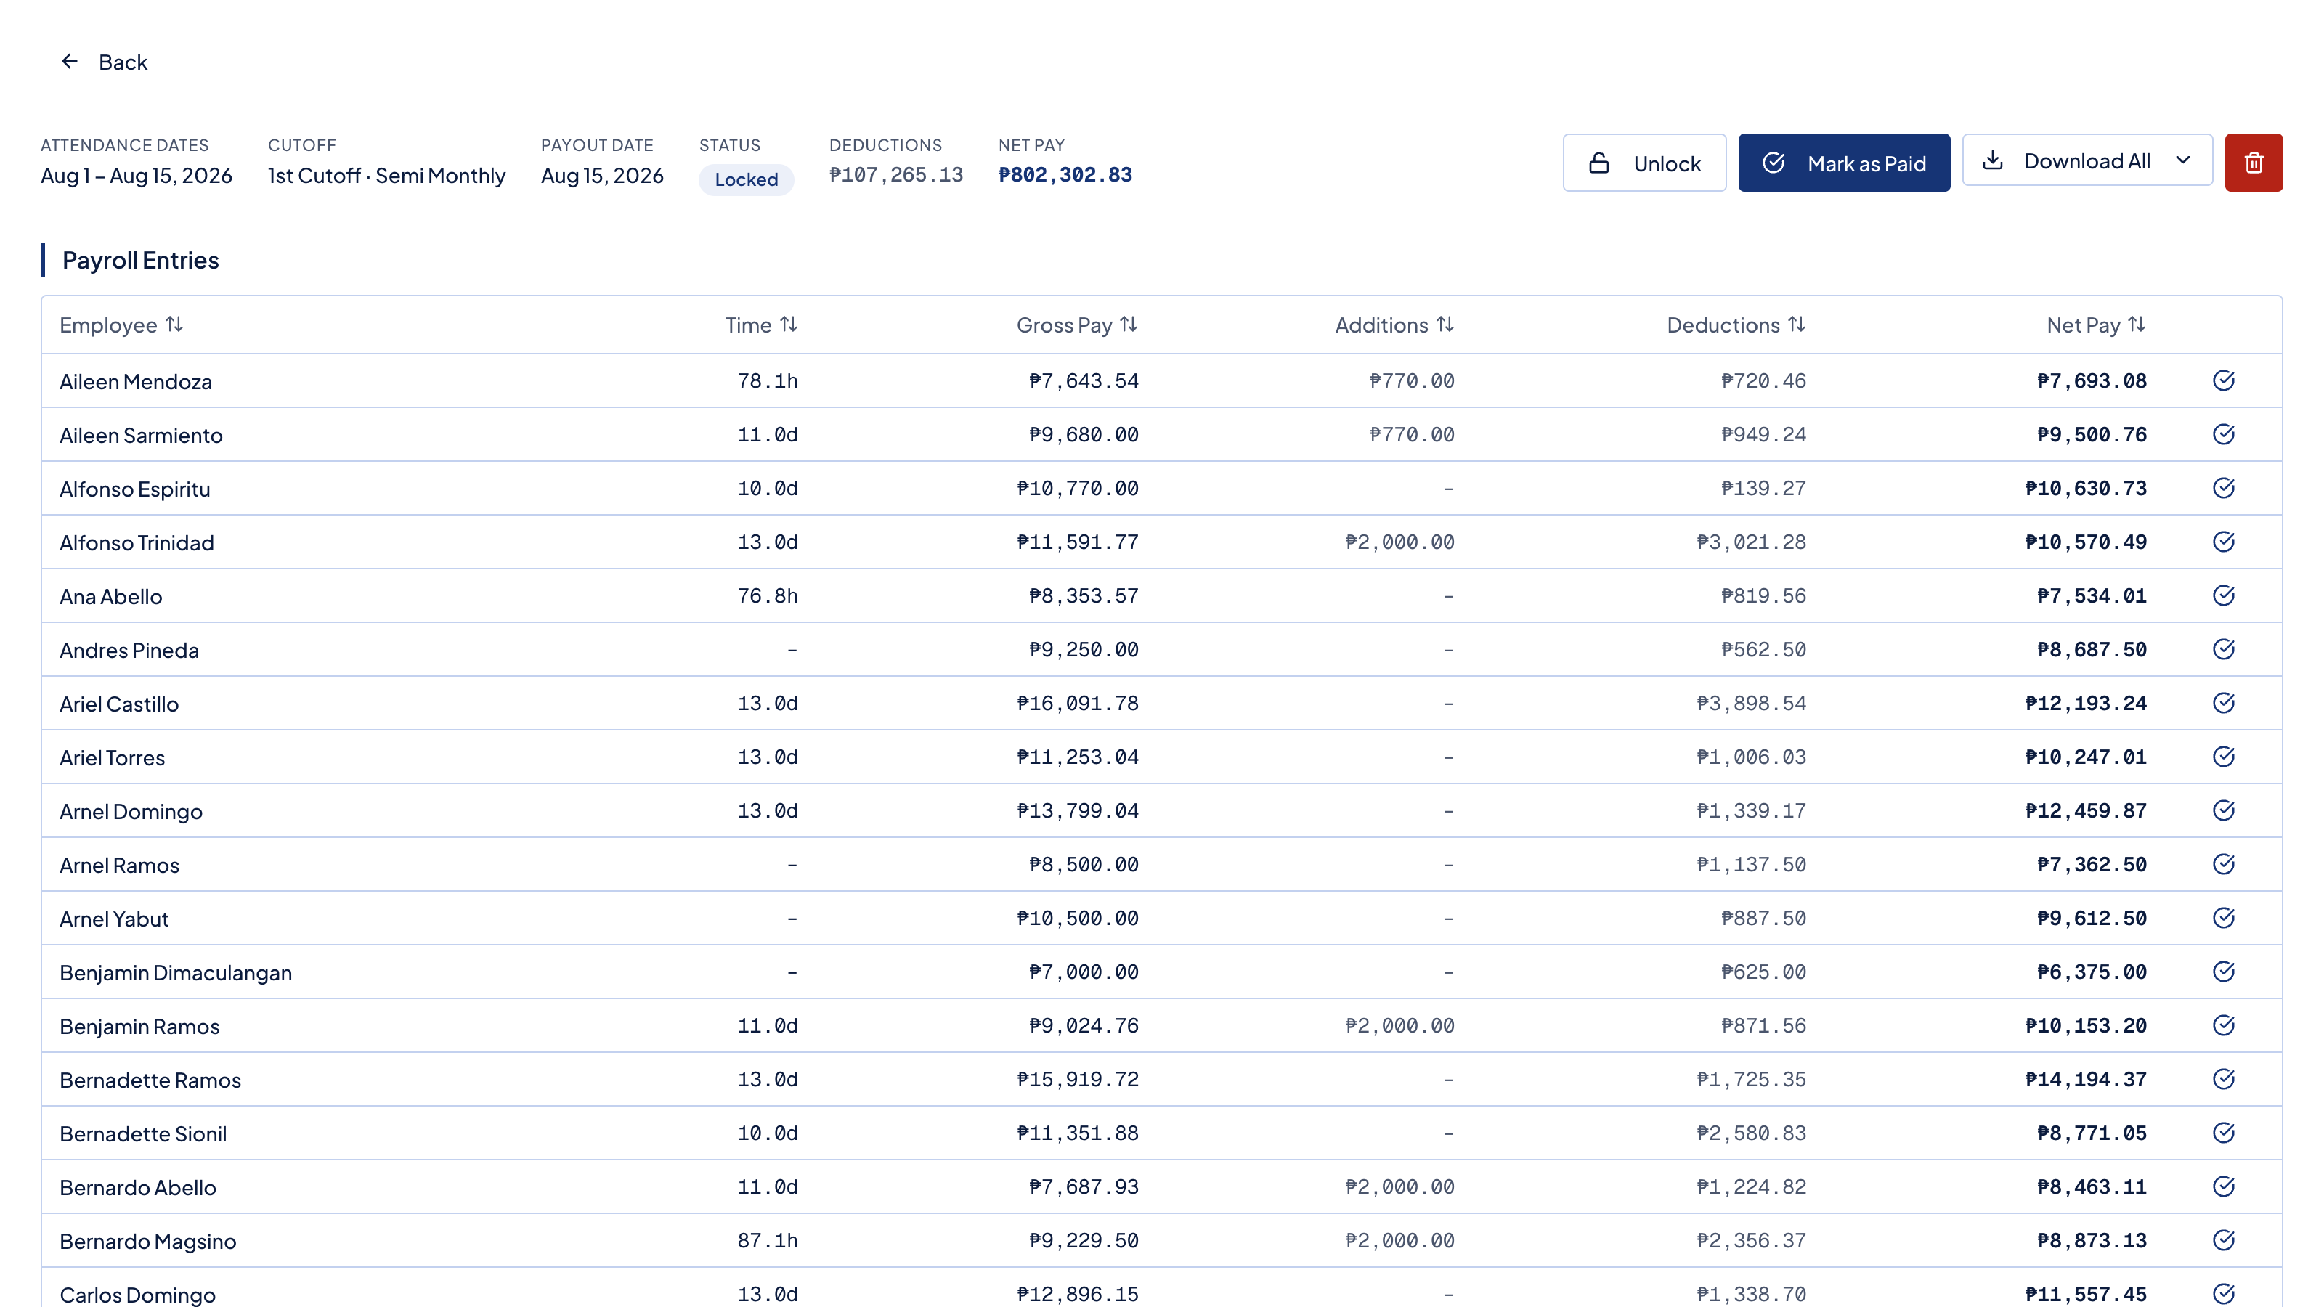Click Bernadette Ramos net pay ₱14,194.37
2324x1307 pixels.
pos(2085,1080)
